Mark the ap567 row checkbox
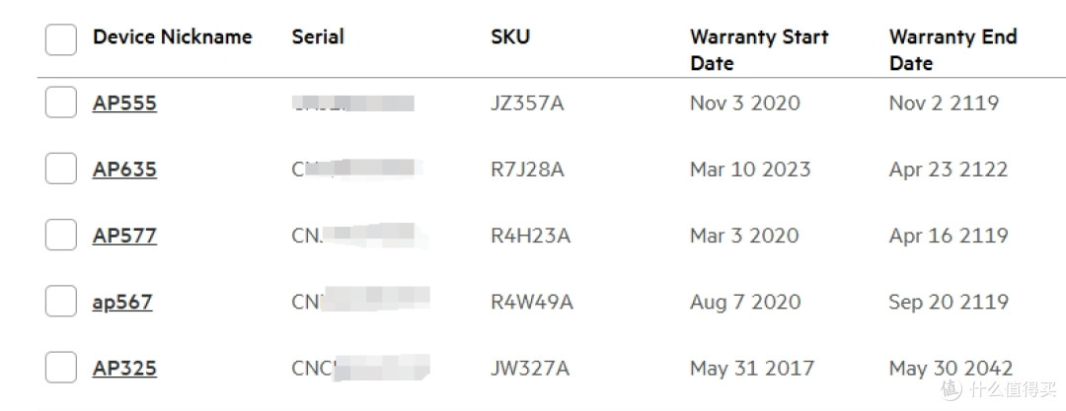Screen dimensions: 1066x411 click(61, 302)
